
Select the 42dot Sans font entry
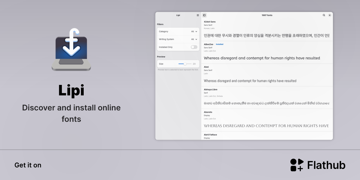(267, 29)
